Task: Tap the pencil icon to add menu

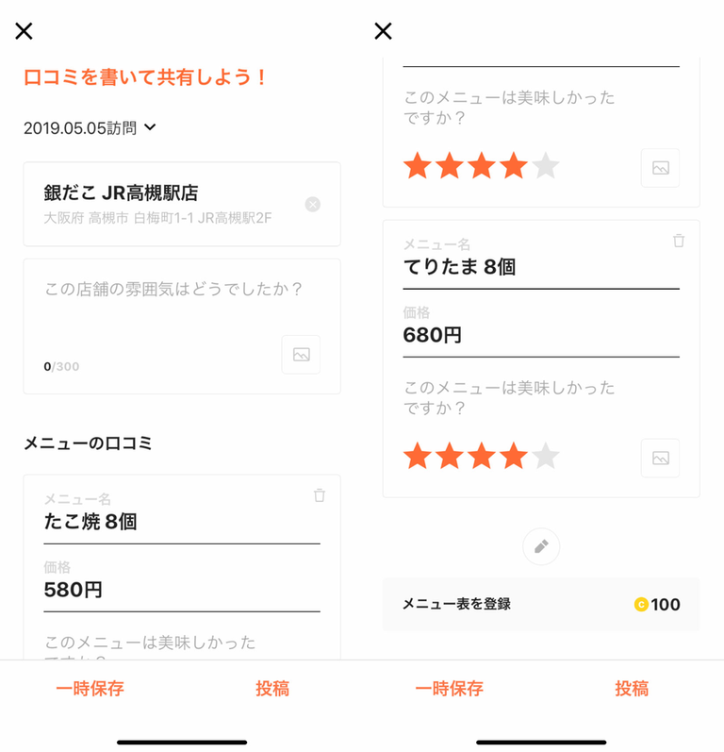Action: (x=541, y=546)
